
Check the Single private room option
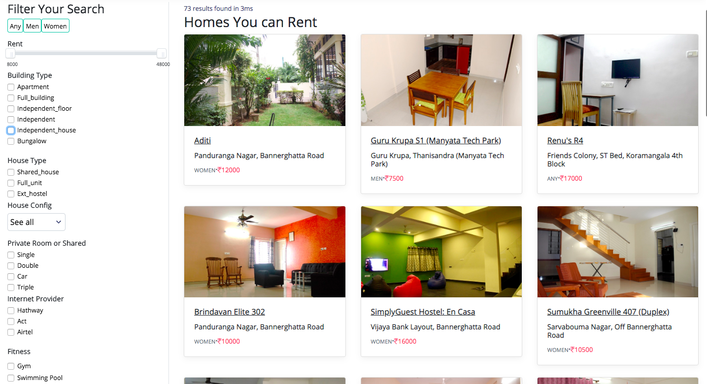[x=11, y=255]
